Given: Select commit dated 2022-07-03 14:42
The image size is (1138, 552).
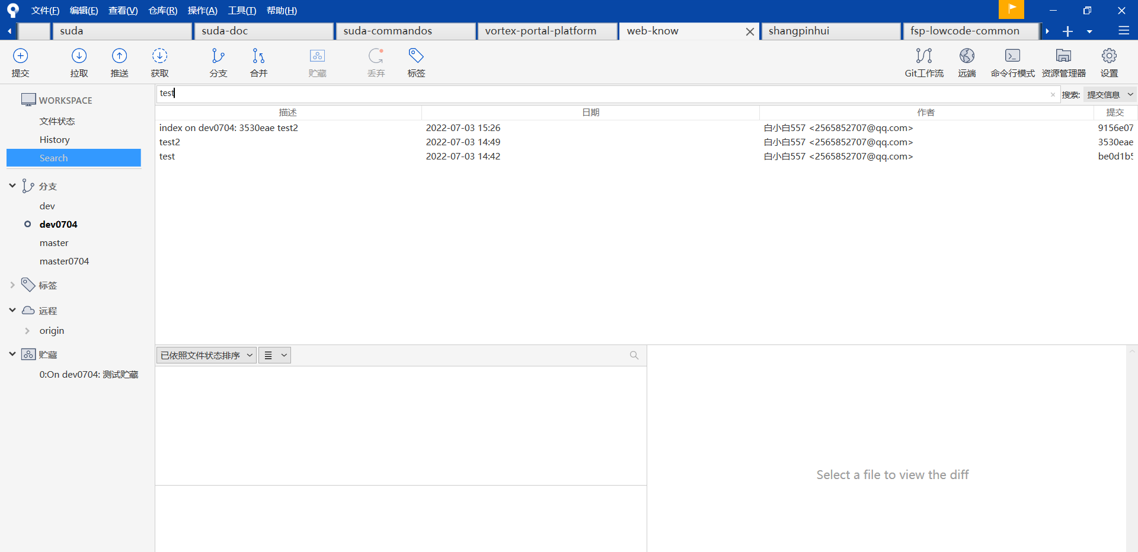Looking at the screenshot, I should (646, 156).
